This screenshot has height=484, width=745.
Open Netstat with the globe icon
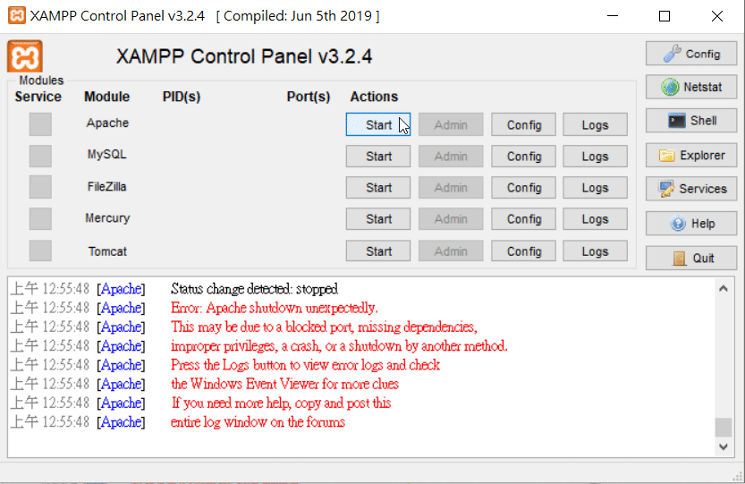click(x=690, y=87)
